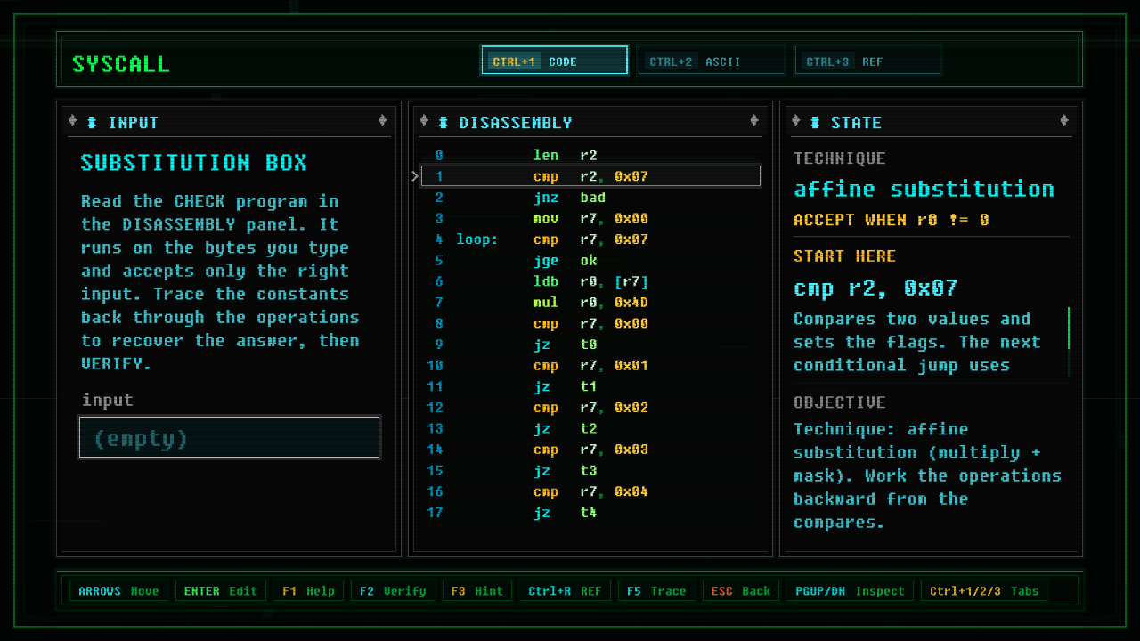Click the input field showing (empty)
This screenshot has width=1140, height=641.
pos(230,437)
